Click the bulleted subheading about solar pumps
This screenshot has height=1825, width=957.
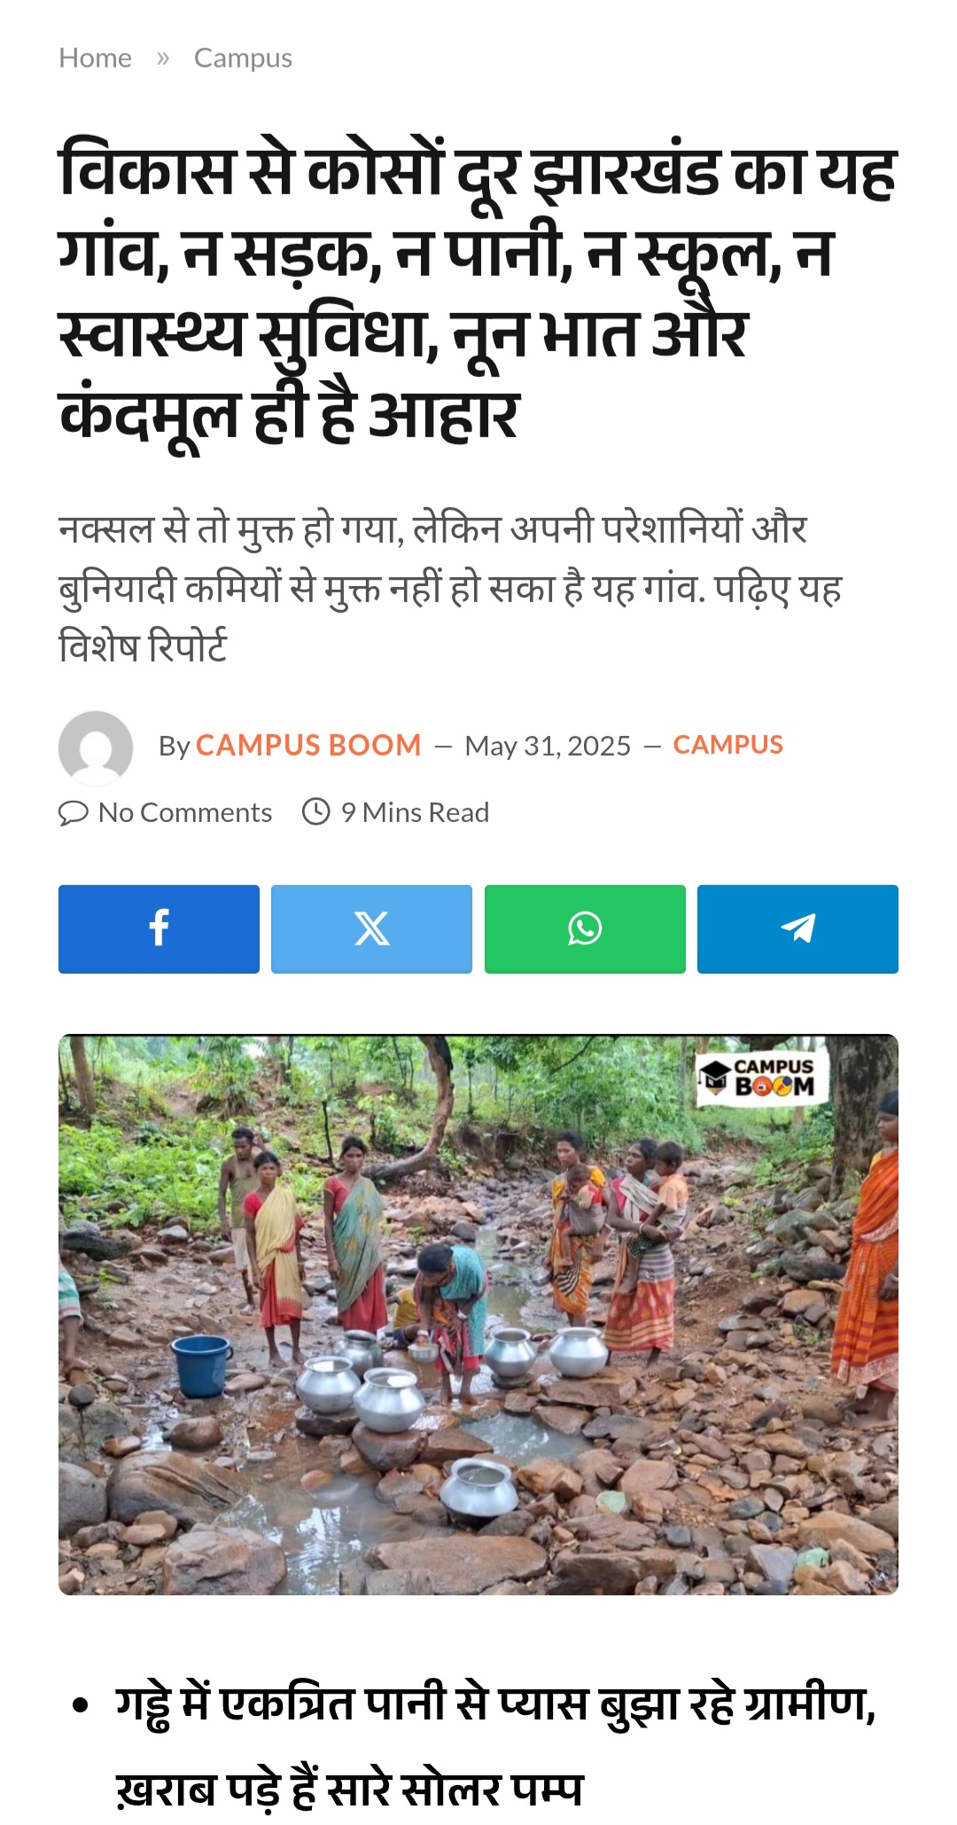pyautogui.click(x=495, y=1745)
